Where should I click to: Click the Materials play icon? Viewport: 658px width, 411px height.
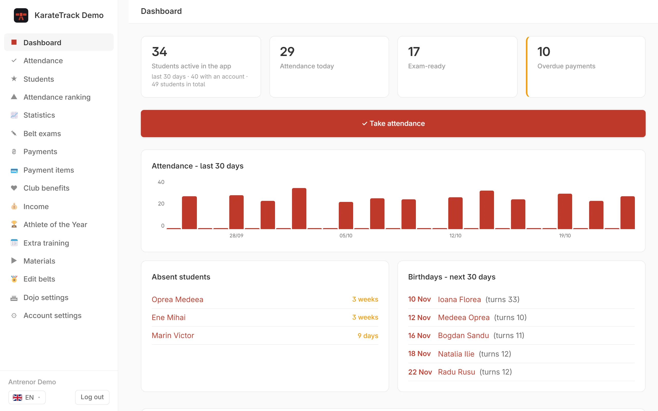[14, 261]
